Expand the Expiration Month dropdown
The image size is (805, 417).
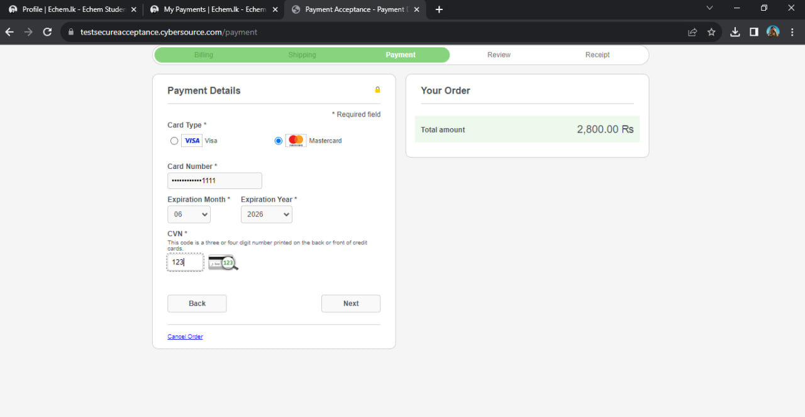189,214
